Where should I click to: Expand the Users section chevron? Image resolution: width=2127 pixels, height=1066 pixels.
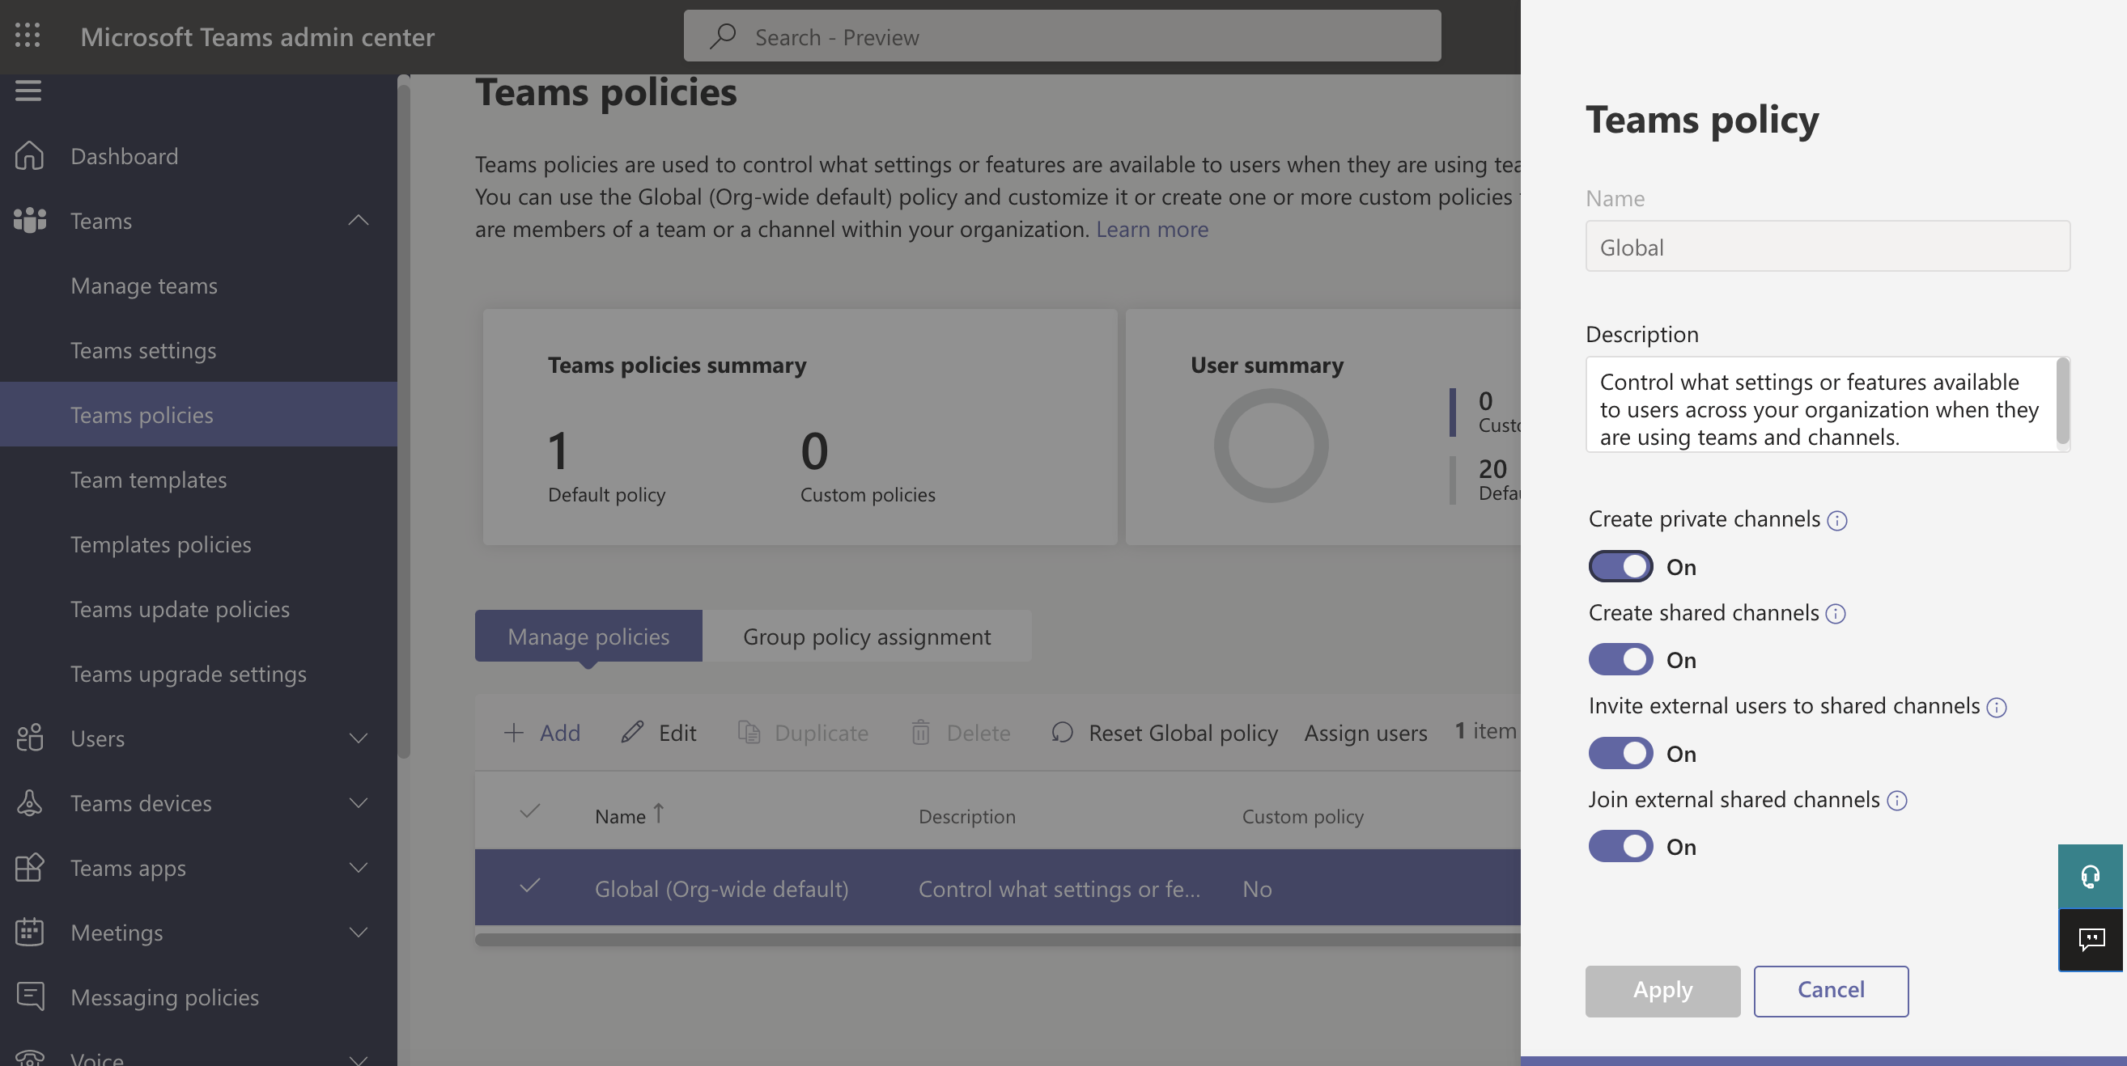[x=359, y=738]
